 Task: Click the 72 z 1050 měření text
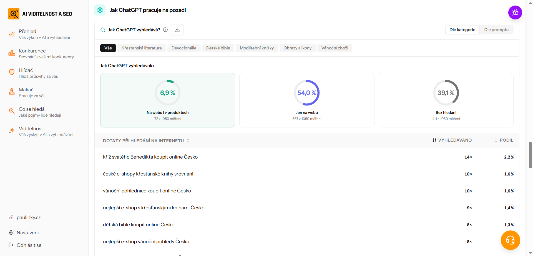(168, 119)
